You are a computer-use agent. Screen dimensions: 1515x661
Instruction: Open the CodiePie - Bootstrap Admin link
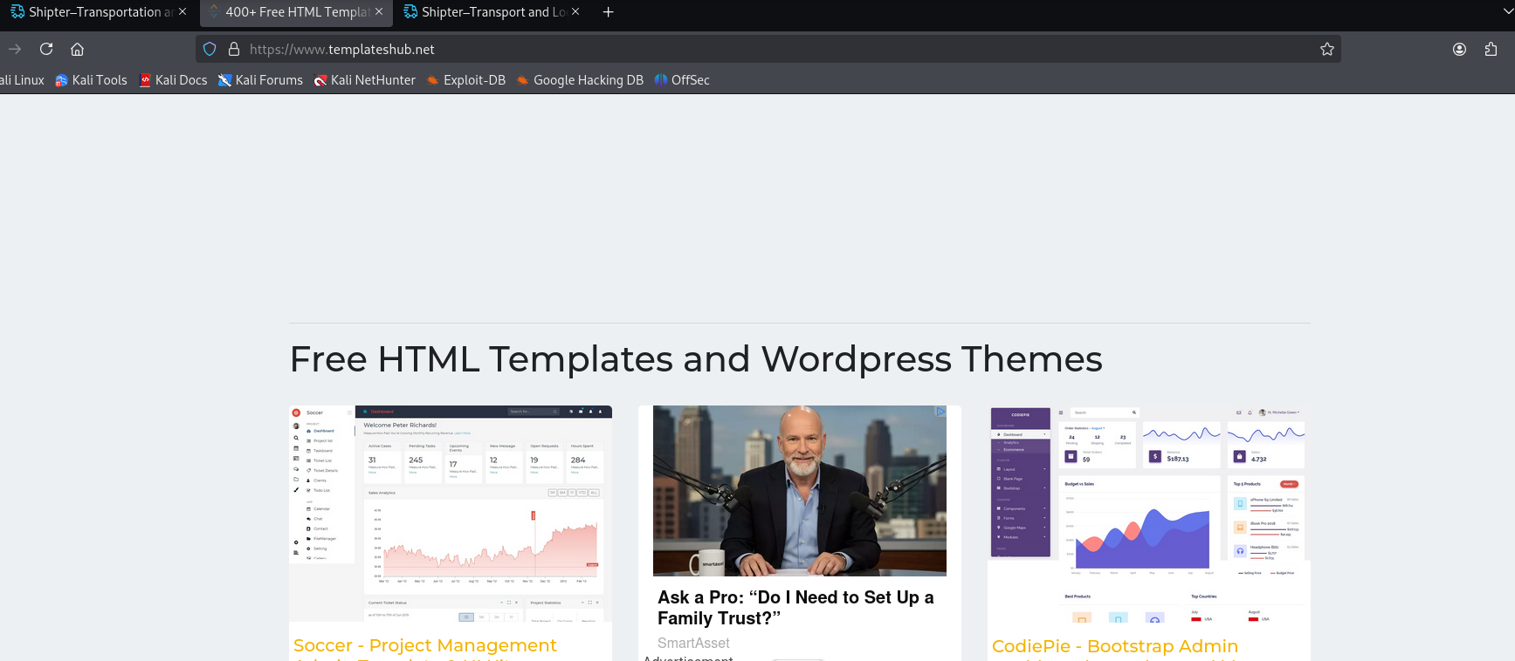pyautogui.click(x=1115, y=646)
